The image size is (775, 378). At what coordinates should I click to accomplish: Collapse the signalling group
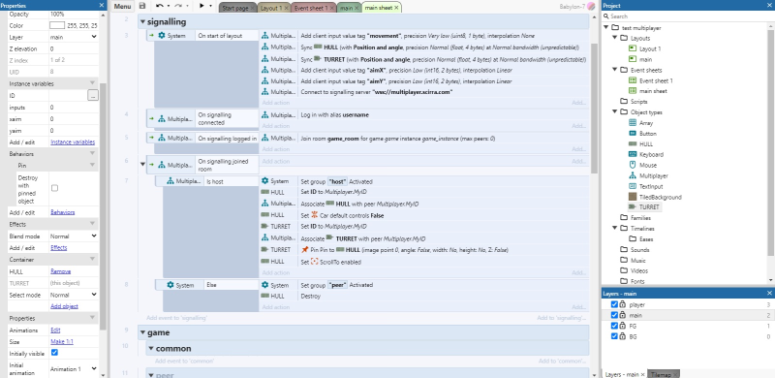[142, 21]
